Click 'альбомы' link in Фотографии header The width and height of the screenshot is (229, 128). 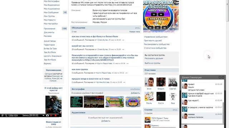[135, 89]
